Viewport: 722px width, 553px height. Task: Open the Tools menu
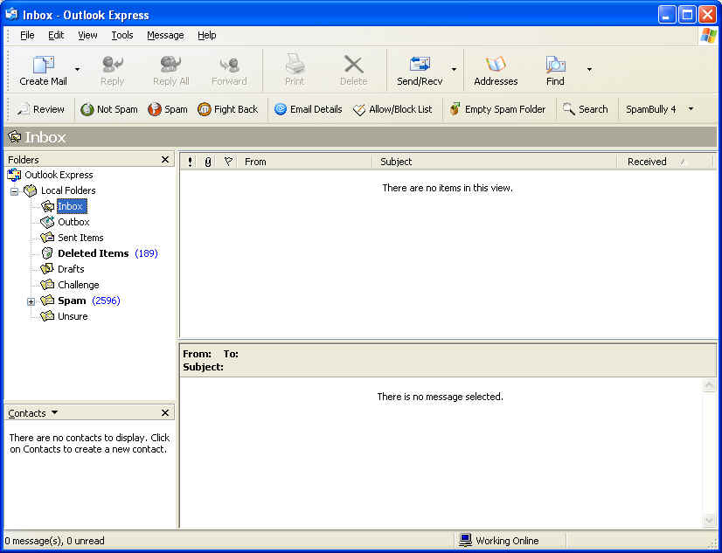coord(122,36)
